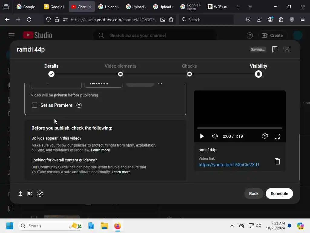Open the send feedback icon in dialog header
Image resolution: width=310 pixels, height=233 pixels.
(x=275, y=49)
